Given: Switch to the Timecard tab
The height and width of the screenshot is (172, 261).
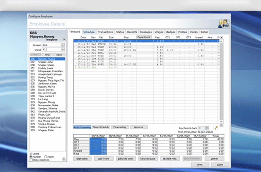Looking at the screenshot, I should [75, 32].
